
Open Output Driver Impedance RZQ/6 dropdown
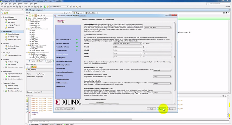[162, 77]
